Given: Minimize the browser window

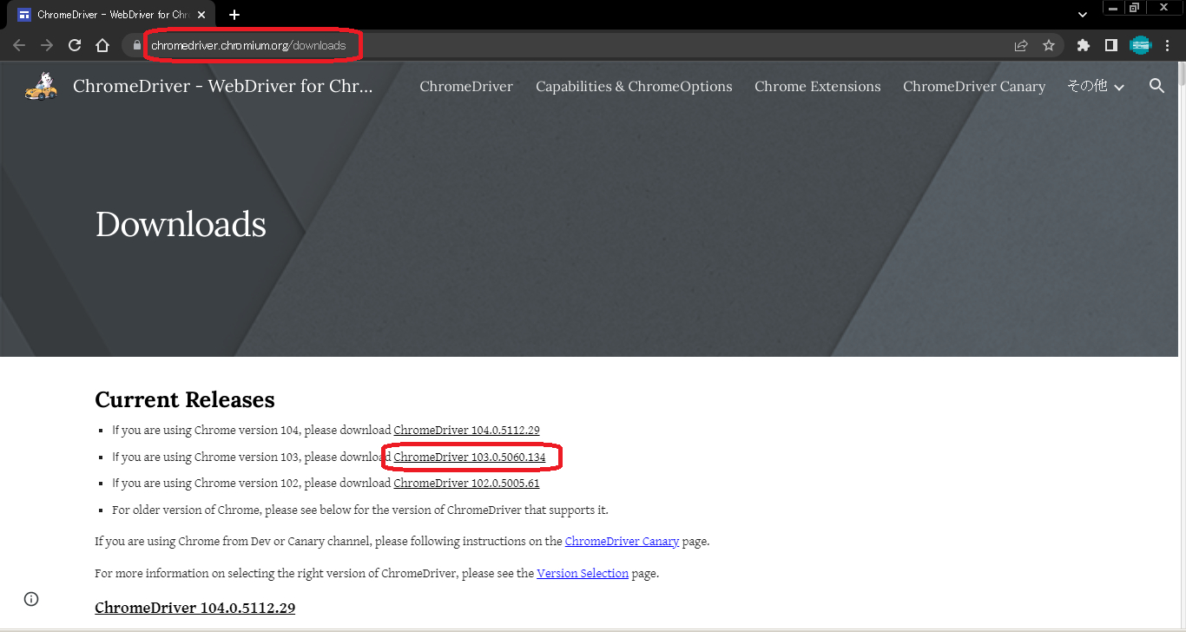Looking at the screenshot, I should (1113, 8).
